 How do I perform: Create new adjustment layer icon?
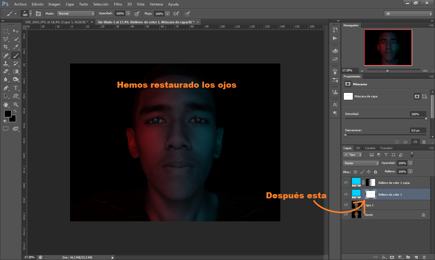point(400,257)
